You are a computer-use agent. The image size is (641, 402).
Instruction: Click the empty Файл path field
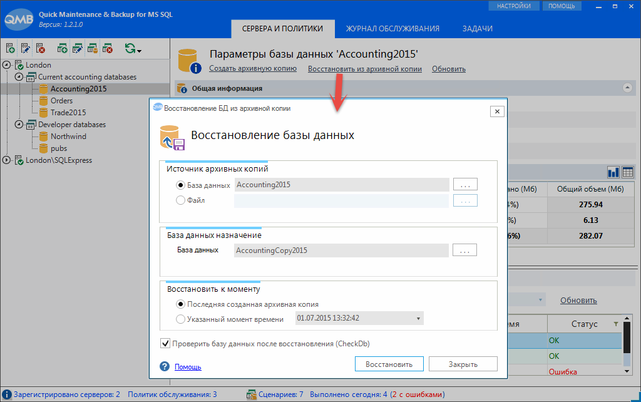[341, 200]
